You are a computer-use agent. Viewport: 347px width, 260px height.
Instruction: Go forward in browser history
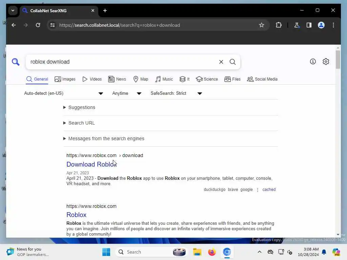point(26,25)
